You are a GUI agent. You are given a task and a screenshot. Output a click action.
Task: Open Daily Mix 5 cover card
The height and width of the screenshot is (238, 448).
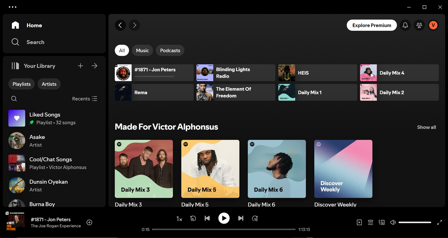(x=210, y=169)
